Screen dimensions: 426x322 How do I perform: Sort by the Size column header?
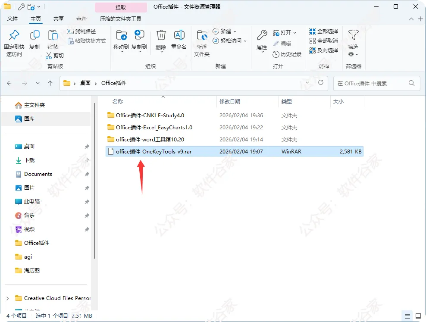(x=338, y=102)
